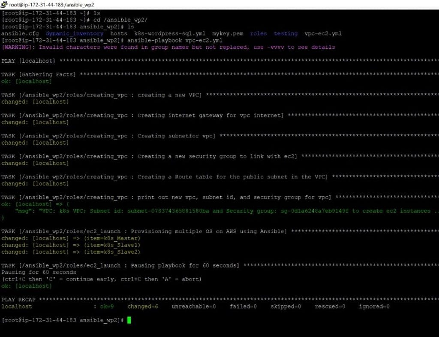439x337 pixels.
Task: Select the 'dynamic_inventory' directory name
Action: (x=75, y=33)
